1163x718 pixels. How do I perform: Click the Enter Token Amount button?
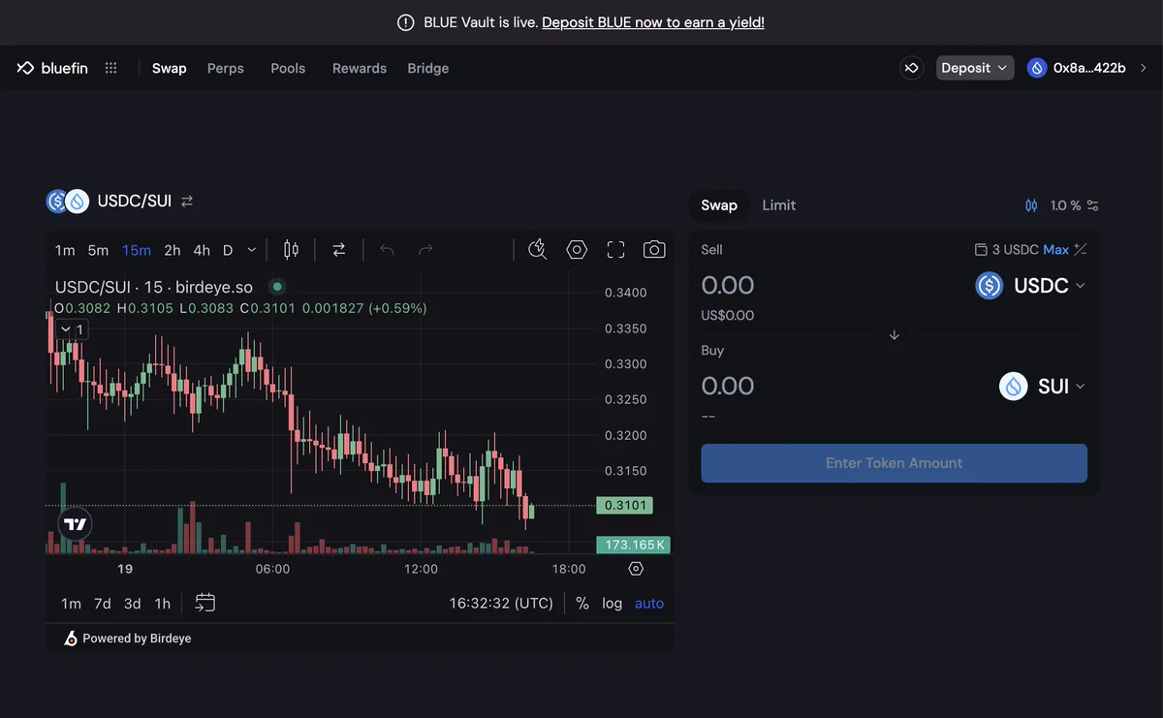(x=895, y=463)
